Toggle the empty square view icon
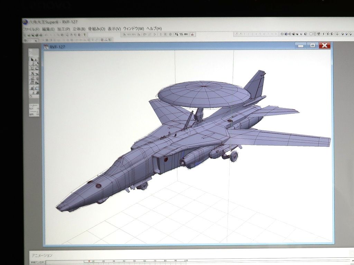354x265 pixels. point(311,34)
